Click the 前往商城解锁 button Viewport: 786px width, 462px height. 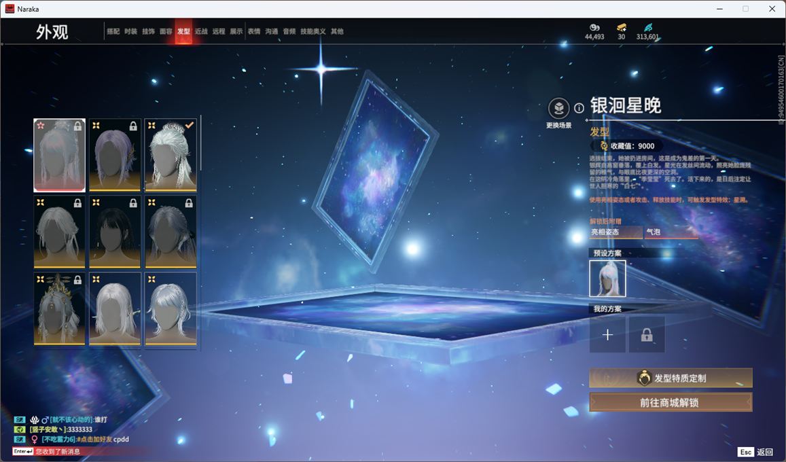[x=671, y=402]
